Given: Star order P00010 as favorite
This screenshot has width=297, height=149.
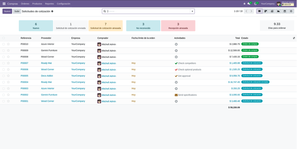Looking at the screenshot, I should pos(8,44).
